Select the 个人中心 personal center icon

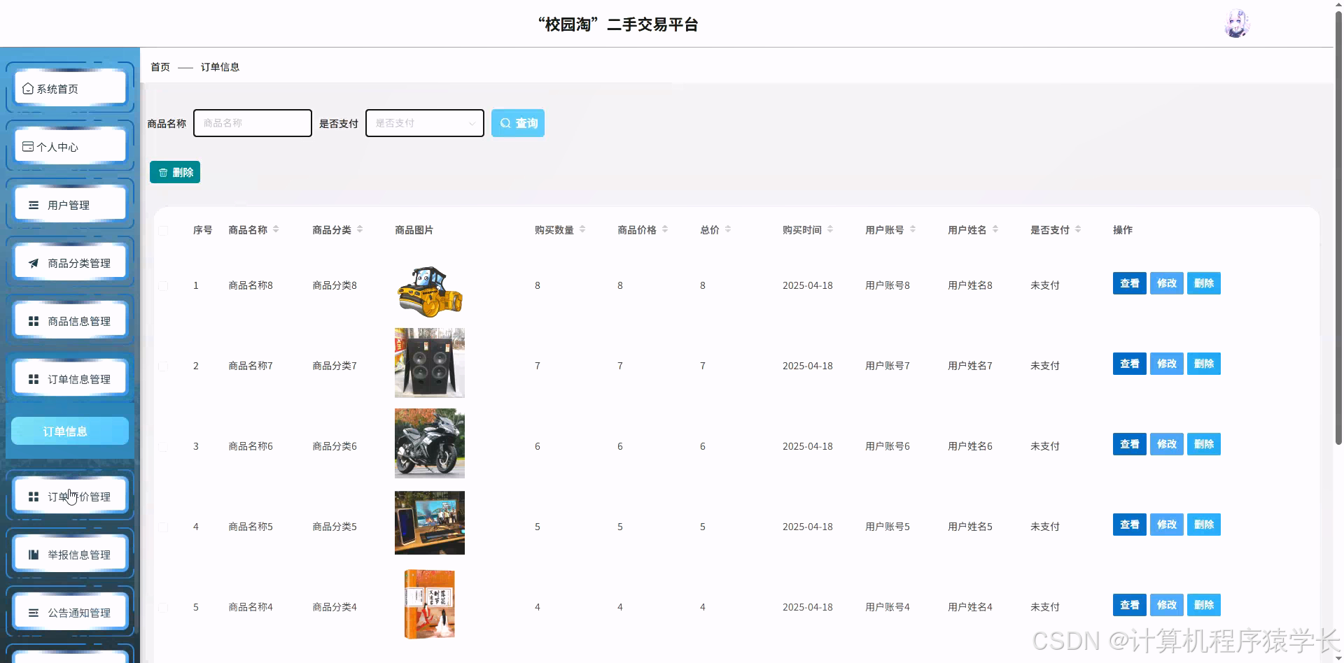(x=28, y=146)
